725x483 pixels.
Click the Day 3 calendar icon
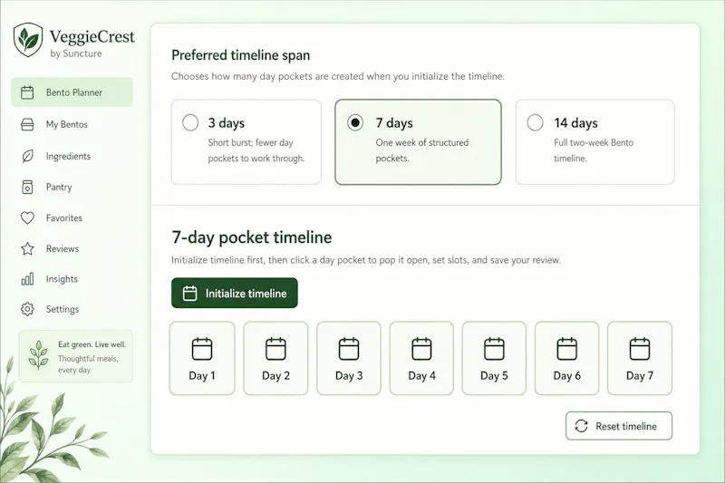click(349, 349)
